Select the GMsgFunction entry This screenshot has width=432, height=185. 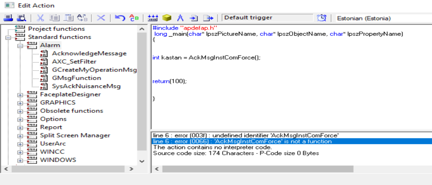pyautogui.click(x=77, y=78)
